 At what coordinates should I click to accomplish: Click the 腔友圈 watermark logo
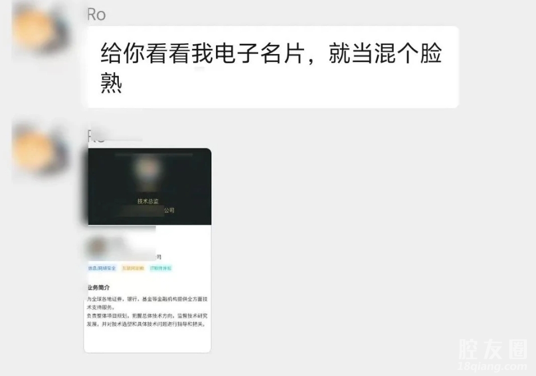[493, 349]
